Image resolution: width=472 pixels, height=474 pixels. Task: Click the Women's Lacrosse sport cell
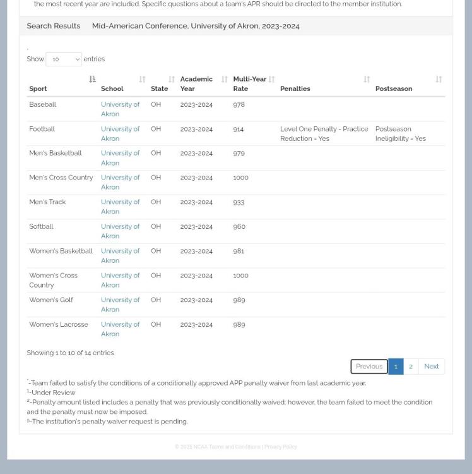59,324
